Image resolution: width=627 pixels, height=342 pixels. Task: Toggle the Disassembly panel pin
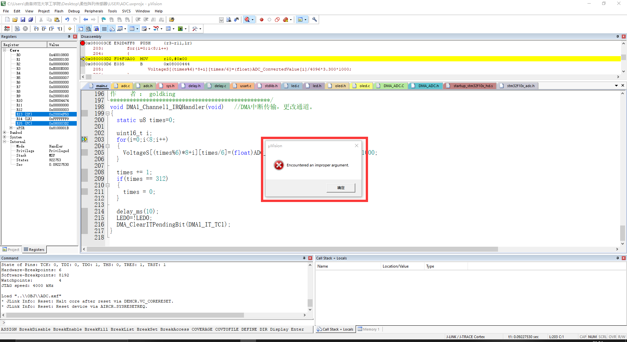(x=618, y=37)
